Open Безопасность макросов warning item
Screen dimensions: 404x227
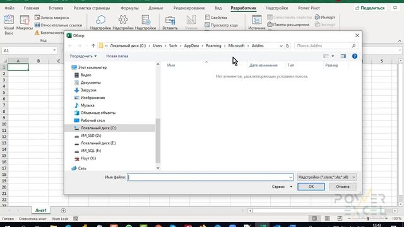[x=49, y=33]
